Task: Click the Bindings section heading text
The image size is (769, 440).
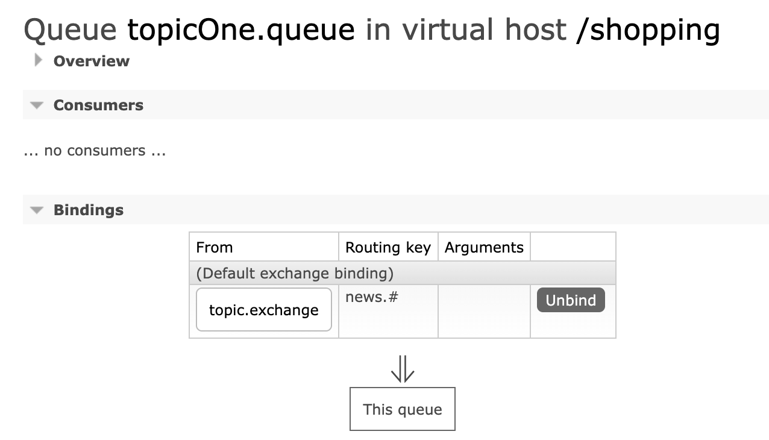Action: click(89, 210)
